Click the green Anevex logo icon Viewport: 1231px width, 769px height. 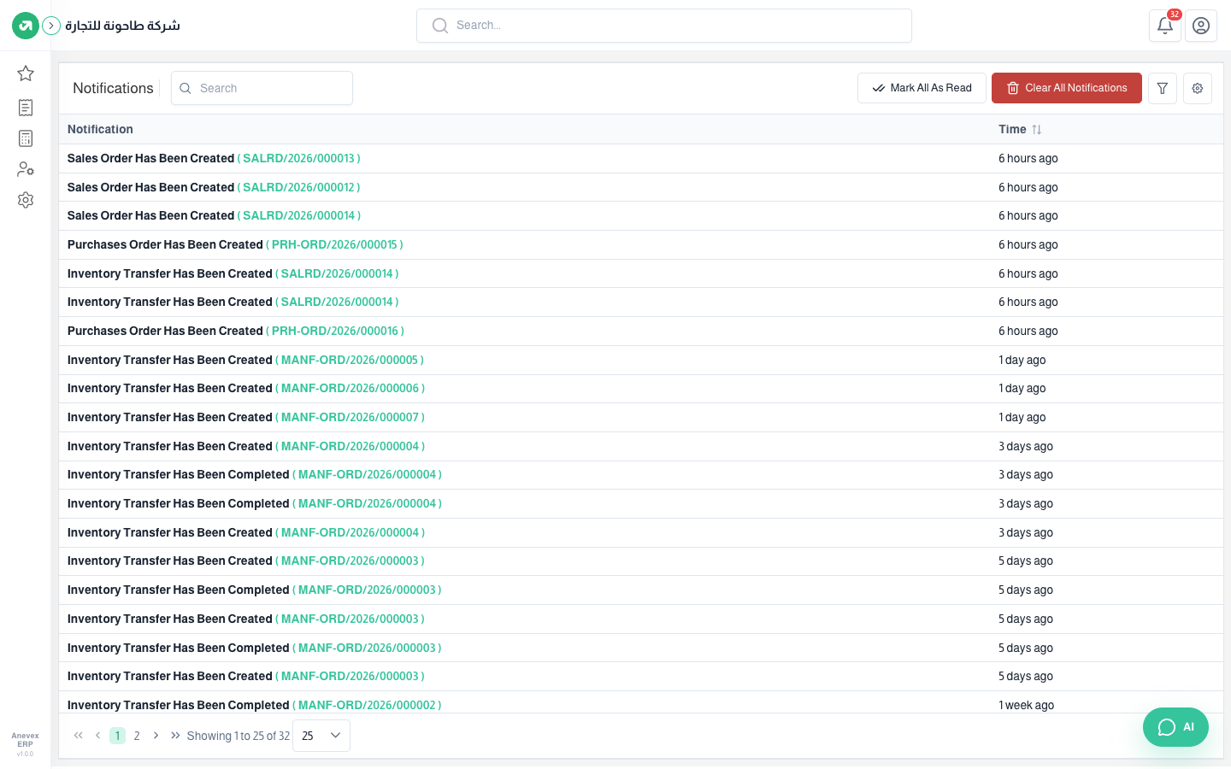click(x=26, y=26)
